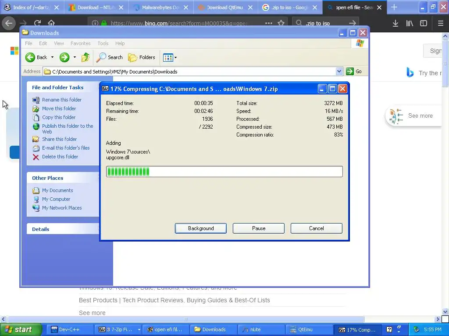Click the vertical scrollbar down arrow in Firefox

tap(445, 311)
